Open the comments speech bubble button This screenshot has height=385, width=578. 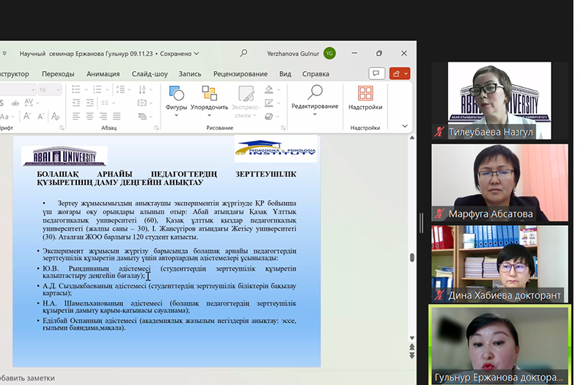pyautogui.click(x=377, y=73)
